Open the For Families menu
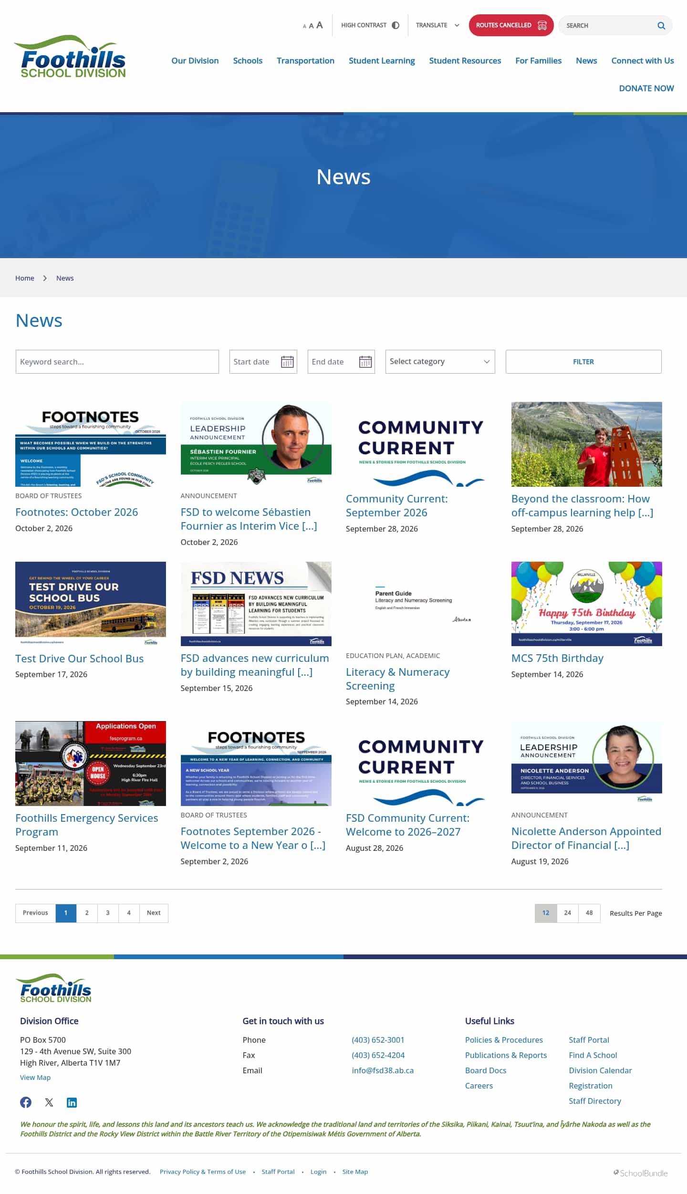687x1194 pixels. tap(538, 61)
